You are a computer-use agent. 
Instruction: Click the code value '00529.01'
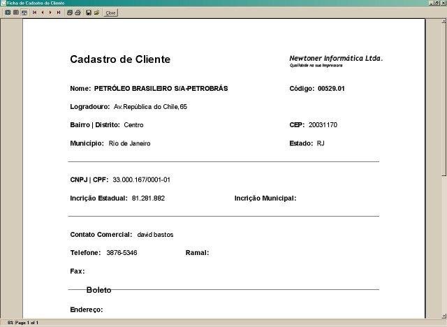click(331, 88)
